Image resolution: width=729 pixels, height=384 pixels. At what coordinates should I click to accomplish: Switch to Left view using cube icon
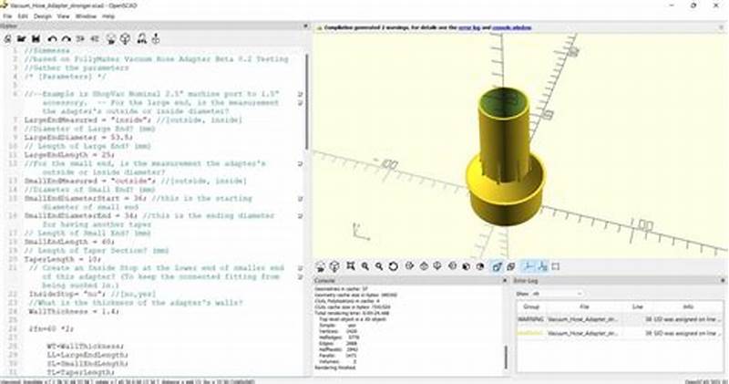452,266
